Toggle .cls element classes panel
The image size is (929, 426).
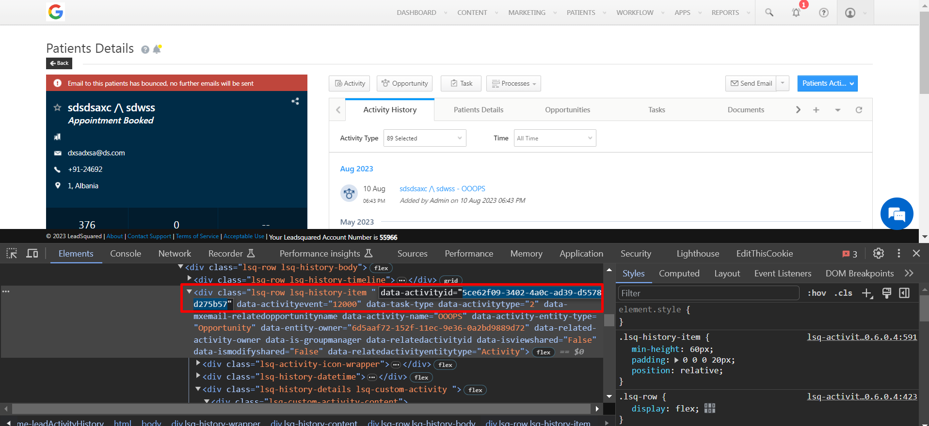click(x=844, y=293)
